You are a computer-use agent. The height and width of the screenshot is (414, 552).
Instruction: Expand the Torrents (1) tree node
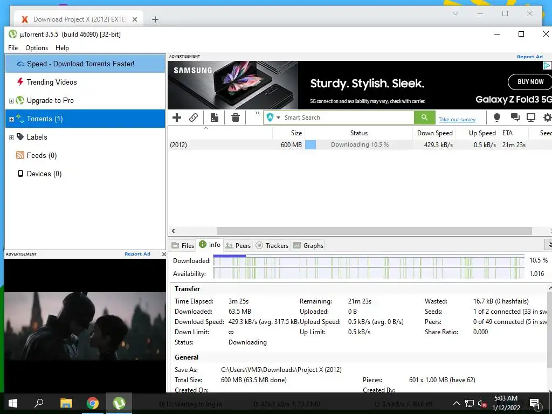pyautogui.click(x=11, y=119)
